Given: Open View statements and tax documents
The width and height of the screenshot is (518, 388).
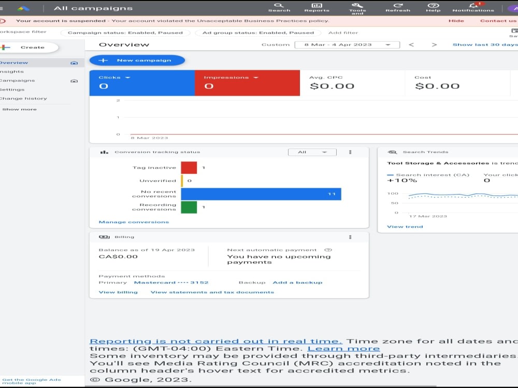Looking at the screenshot, I should 212,292.
